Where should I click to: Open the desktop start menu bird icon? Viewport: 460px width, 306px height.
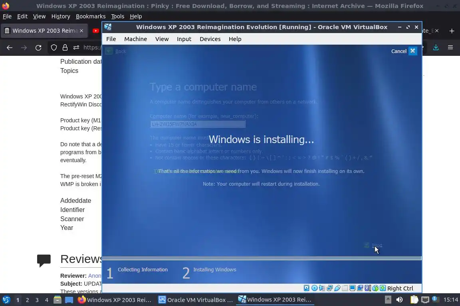click(x=6, y=300)
